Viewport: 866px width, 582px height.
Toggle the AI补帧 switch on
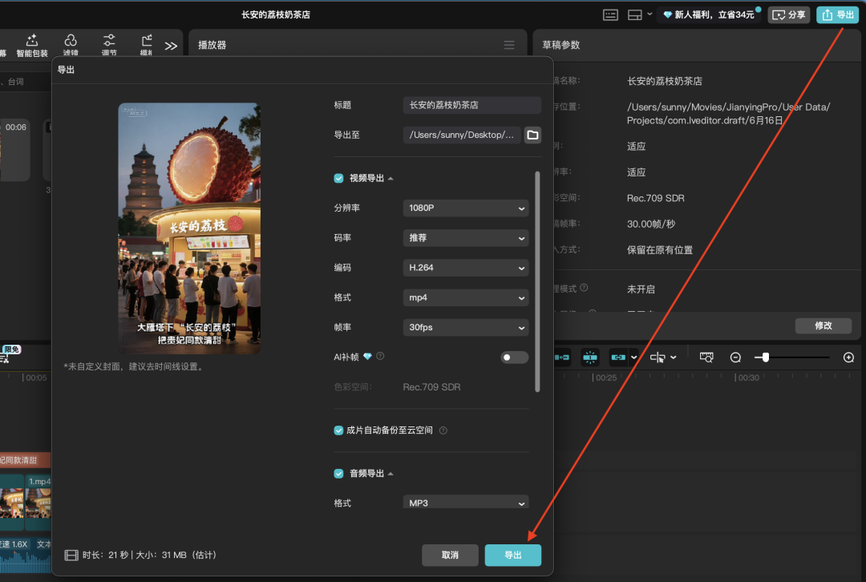pos(514,358)
